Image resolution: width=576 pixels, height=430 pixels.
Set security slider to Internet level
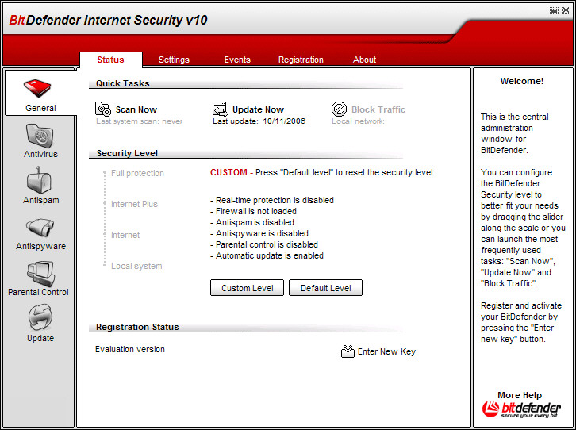pyautogui.click(x=125, y=235)
